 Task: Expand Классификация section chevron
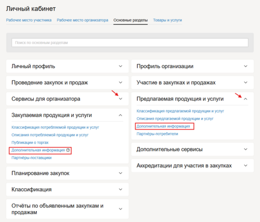pos(121,189)
